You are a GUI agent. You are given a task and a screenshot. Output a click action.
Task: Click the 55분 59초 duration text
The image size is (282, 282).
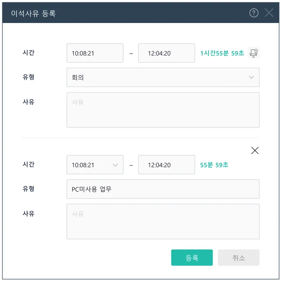(x=214, y=165)
